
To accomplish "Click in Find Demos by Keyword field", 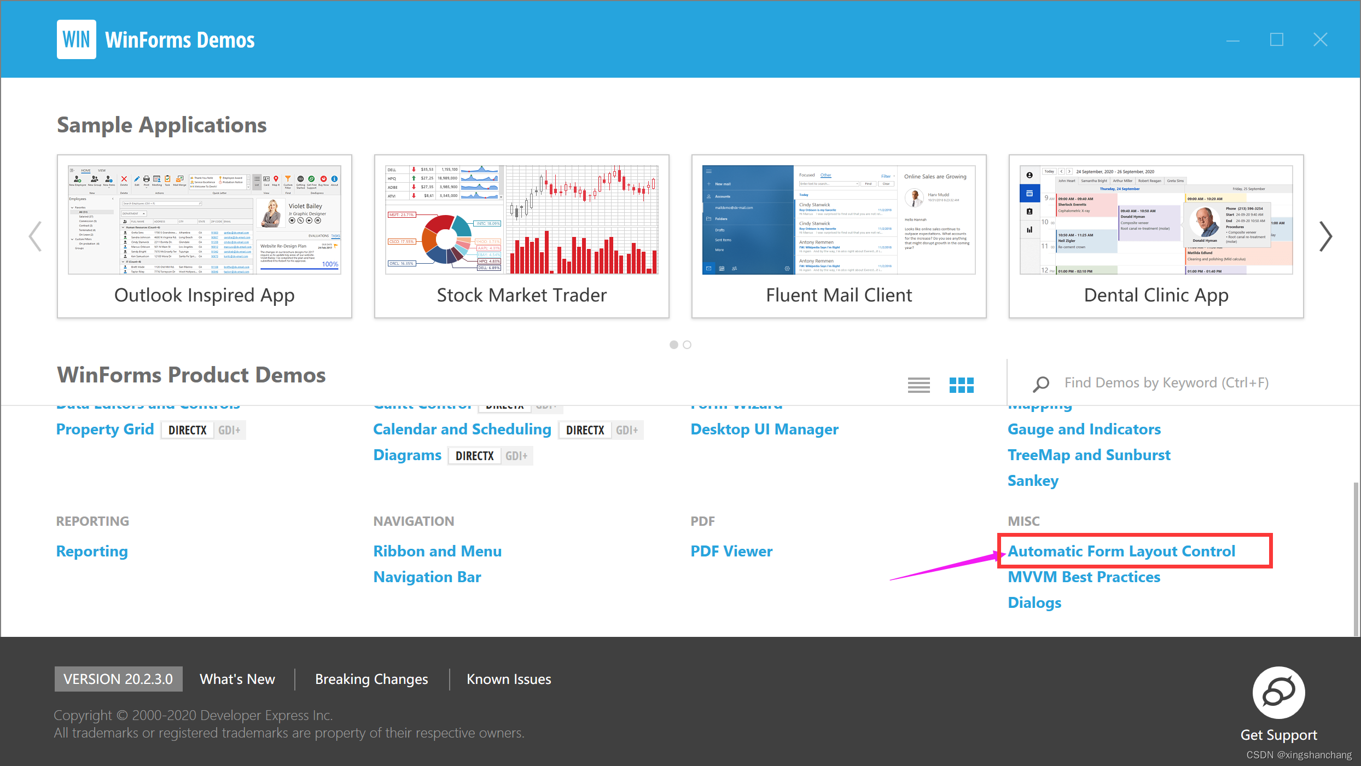I will coord(1166,382).
